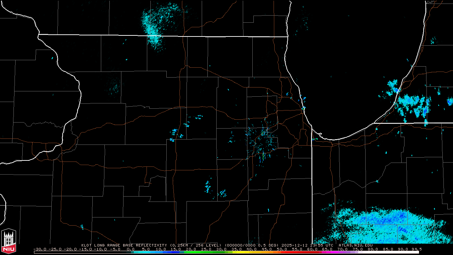Screen dimensions: 453x255
Task: Click the faint echo patch in the northwest region
Action: (x=114, y=85)
